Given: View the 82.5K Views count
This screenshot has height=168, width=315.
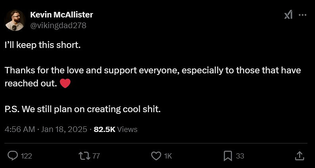Looking at the screenshot, I should coord(115,129).
